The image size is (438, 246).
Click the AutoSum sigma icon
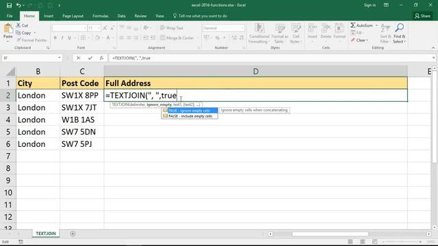coord(353,25)
